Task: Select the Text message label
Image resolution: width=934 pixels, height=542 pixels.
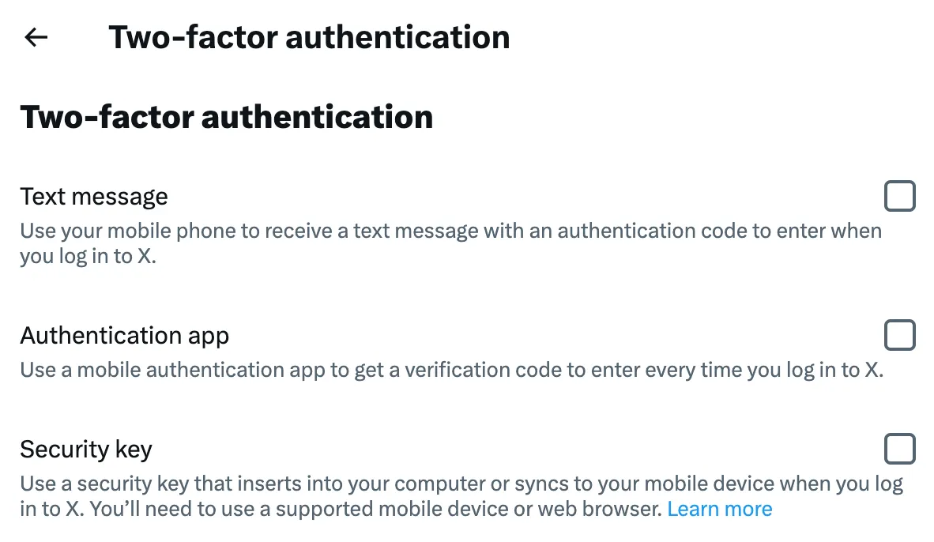Action: pos(94,196)
